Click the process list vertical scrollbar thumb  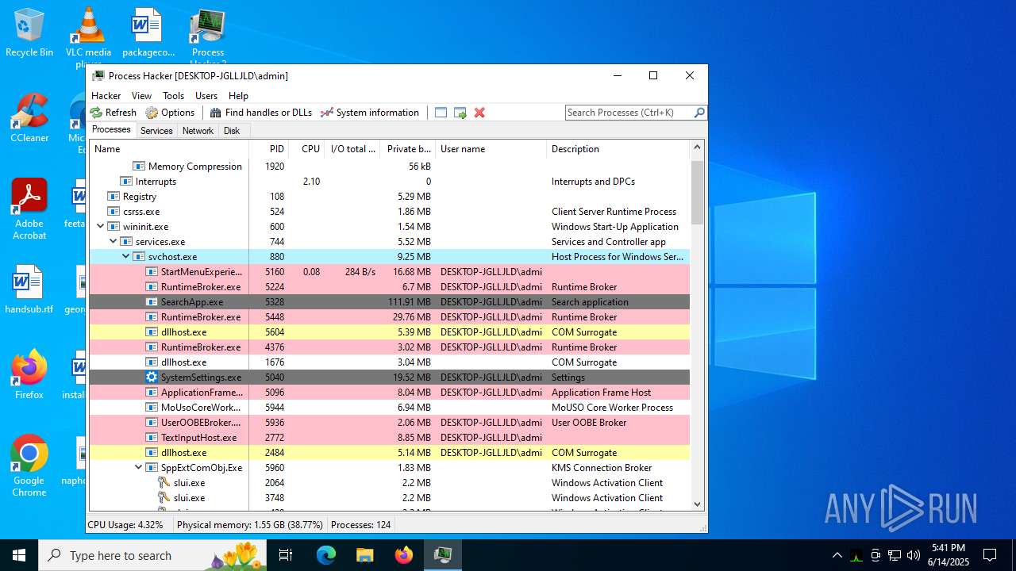tap(698, 193)
